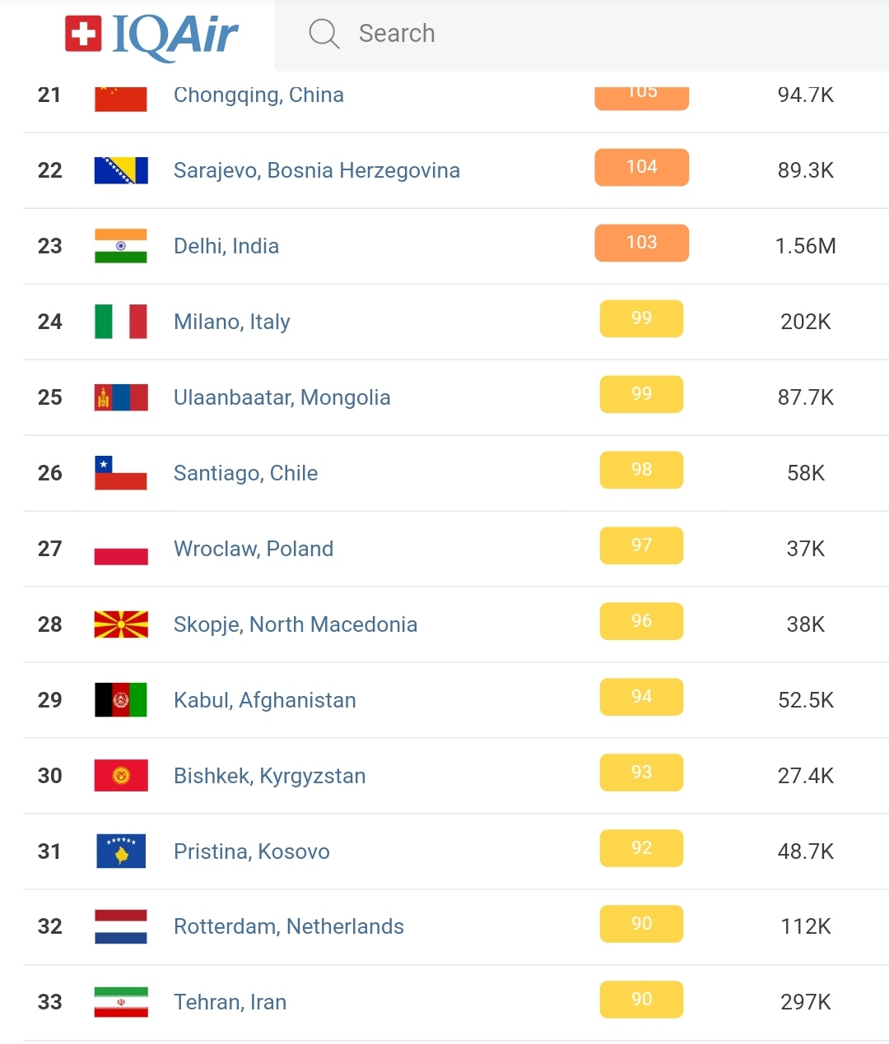The image size is (889, 1044).
Task: Open Rotterdam, Netherlands city page
Action: point(288,926)
